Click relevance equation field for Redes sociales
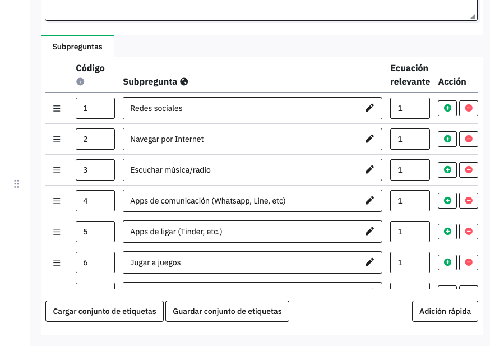 (x=410, y=108)
